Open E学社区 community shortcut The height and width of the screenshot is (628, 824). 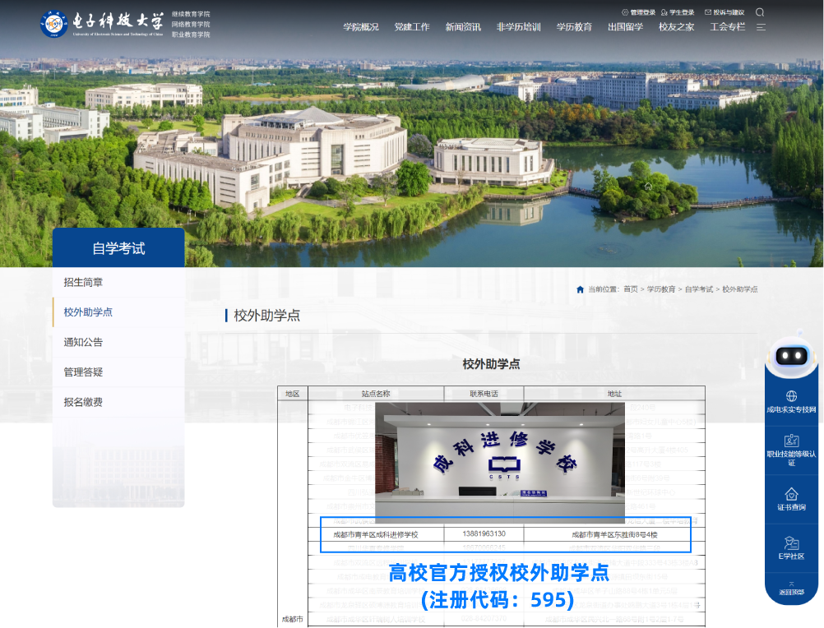pyautogui.click(x=791, y=548)
